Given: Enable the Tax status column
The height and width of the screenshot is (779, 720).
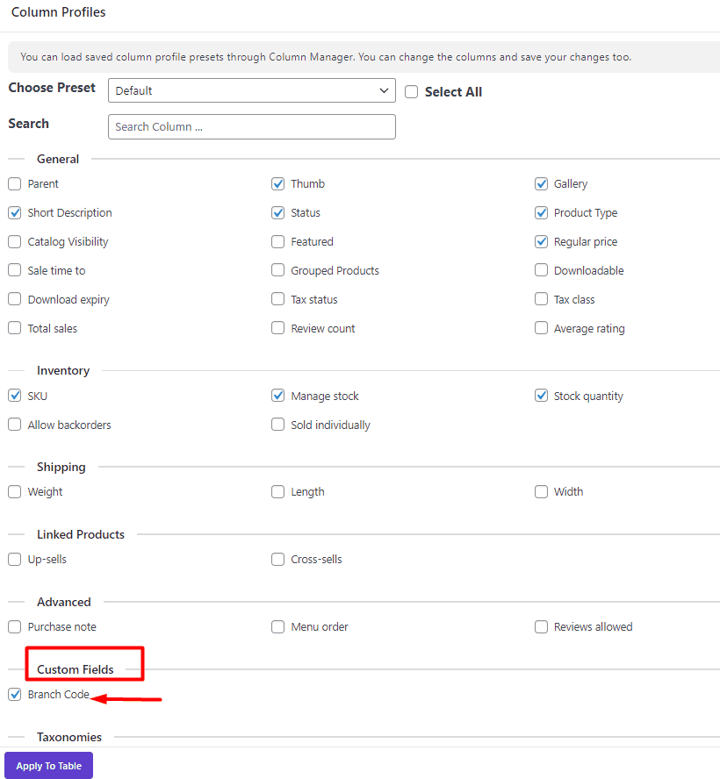Looking at the screenshot, I should (277, 299).
